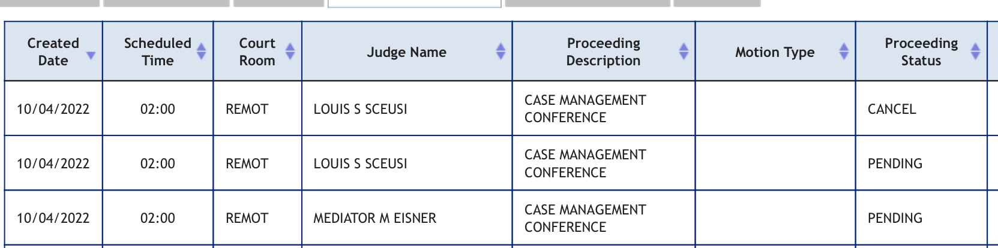Select the Scheduled Time header text
998x248 pixels.
pos(157,52)
